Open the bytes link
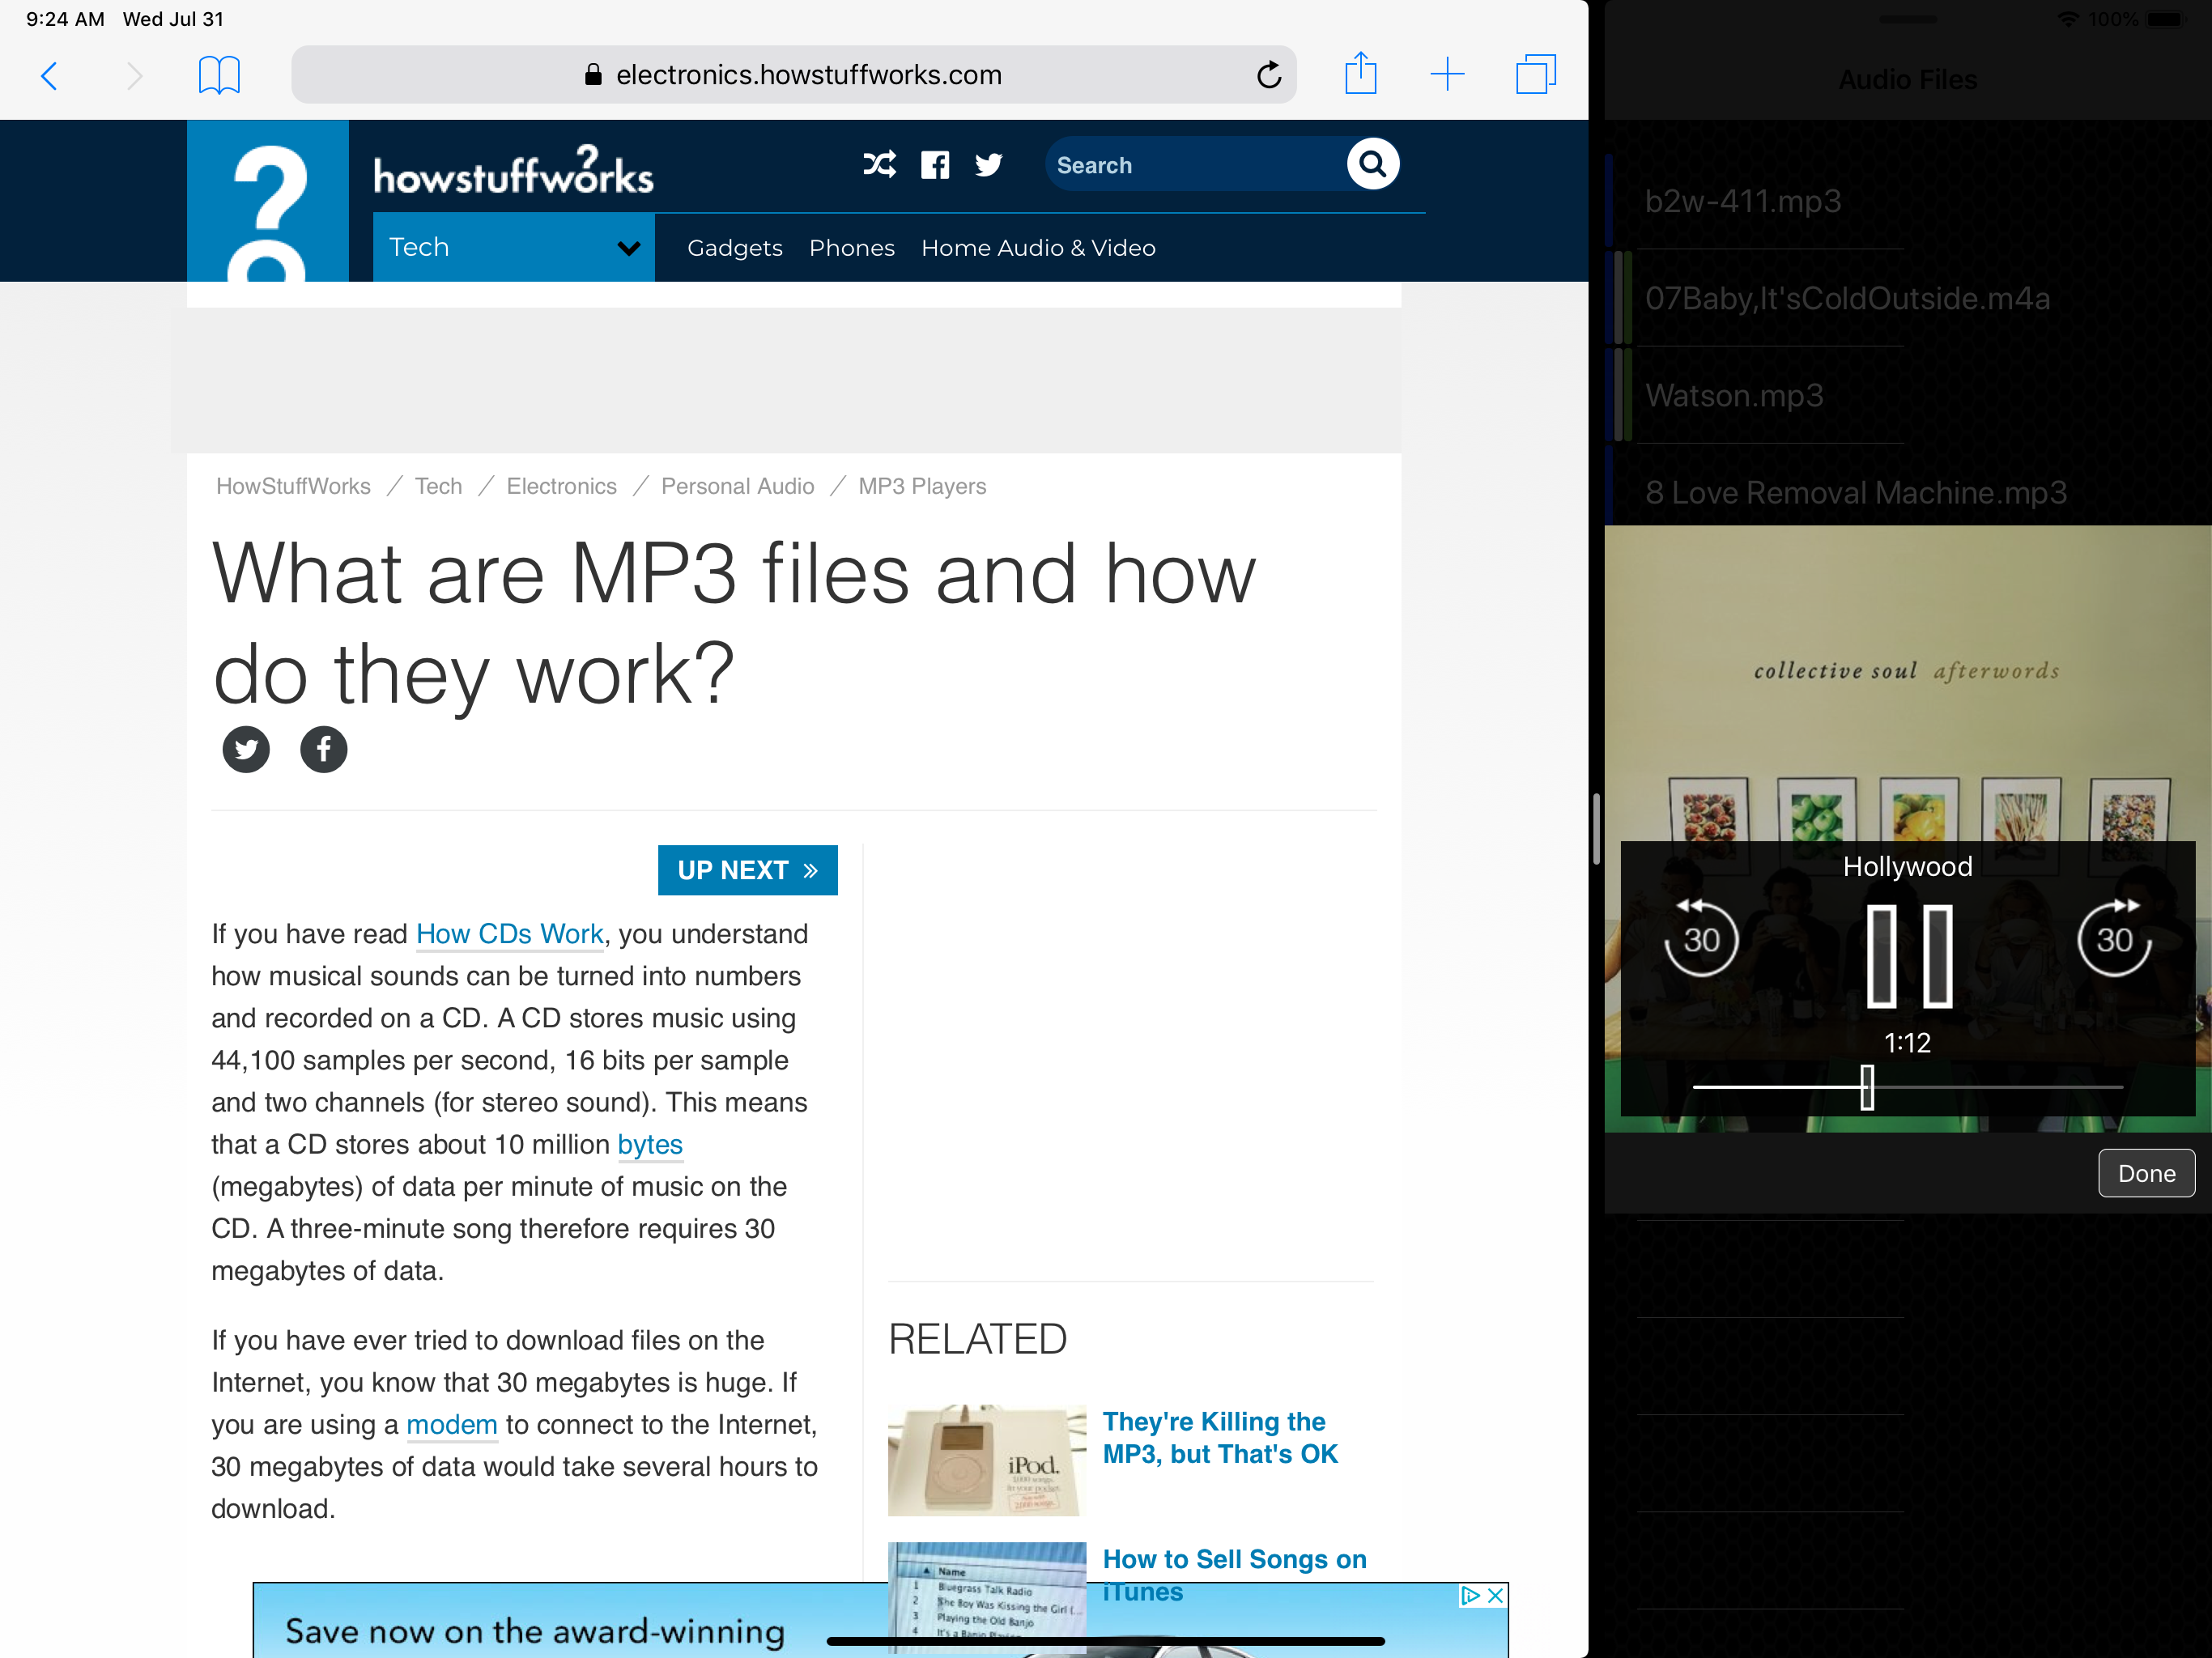The image size is (2212, 1658). pyautogui.click(x=650, y=1144)
